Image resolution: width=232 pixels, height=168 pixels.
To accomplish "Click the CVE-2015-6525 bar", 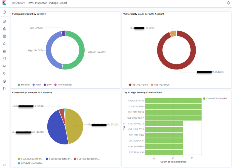I will pos(164,129).
